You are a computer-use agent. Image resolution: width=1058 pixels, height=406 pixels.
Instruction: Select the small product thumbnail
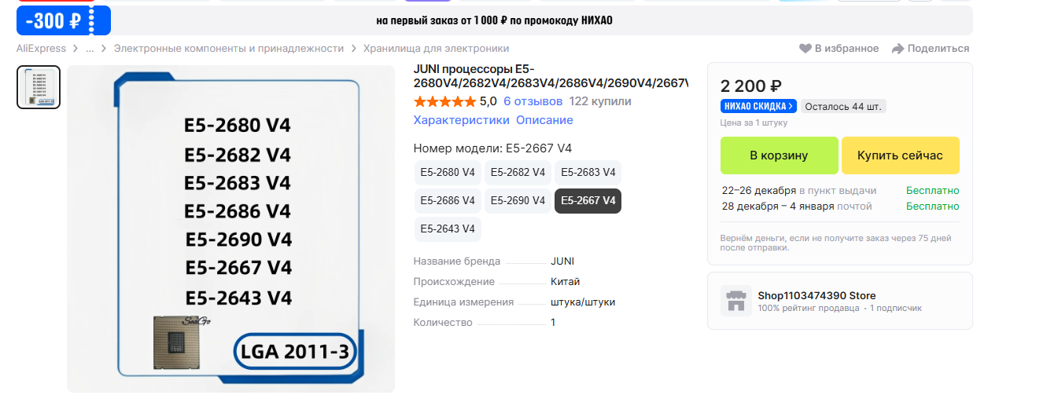tap(39, 87)
